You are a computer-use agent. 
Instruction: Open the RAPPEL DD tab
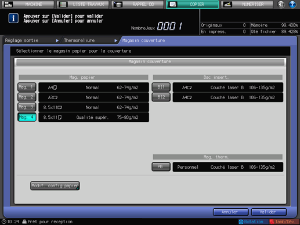[138, 4]
